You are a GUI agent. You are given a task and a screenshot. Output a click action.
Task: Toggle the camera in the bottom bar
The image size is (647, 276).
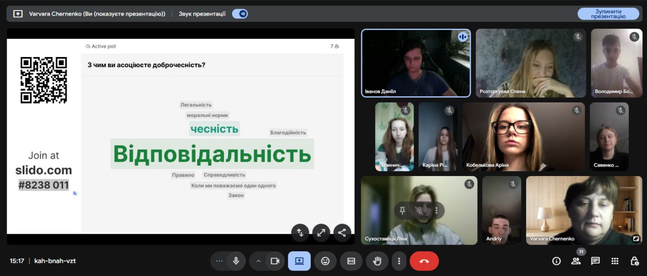[x=275, y=261]
